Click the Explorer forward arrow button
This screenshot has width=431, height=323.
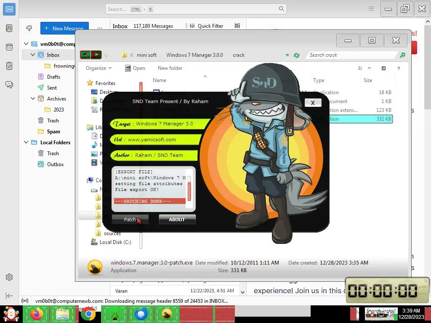tap(96, 55)
